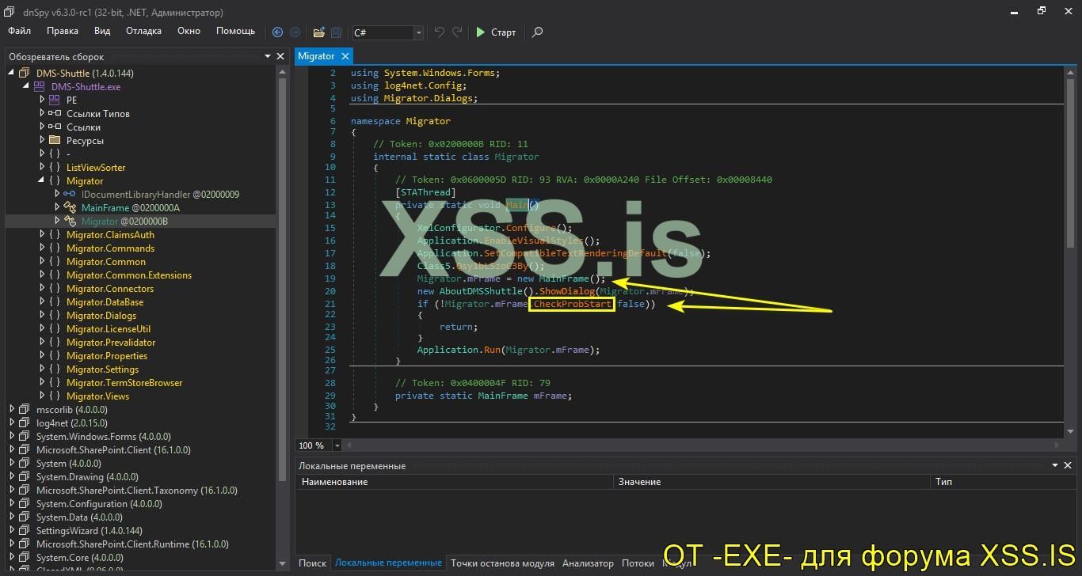The height and width of the screenshot is (576, 1082).
Task: Click the DMS-Shuttle.exe module icon
Action: (x=39, y=87)
